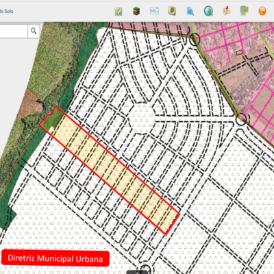The image size is (274, 274).
Task: Open the clipboard report icon
Action: coord(172,11)
